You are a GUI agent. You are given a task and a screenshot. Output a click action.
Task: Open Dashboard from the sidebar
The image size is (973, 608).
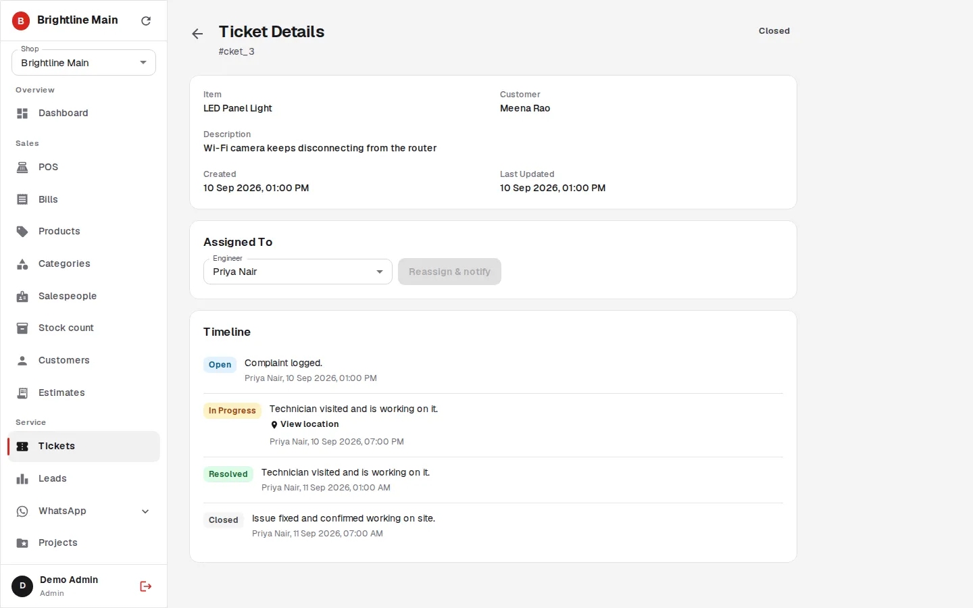[x=84, y=113]
